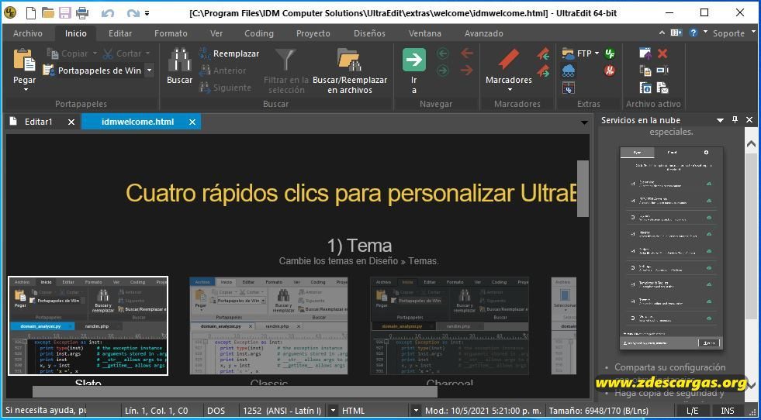Click the green circled back arrow
This screenshot has height=420, width=761.
tap(443, 53)
